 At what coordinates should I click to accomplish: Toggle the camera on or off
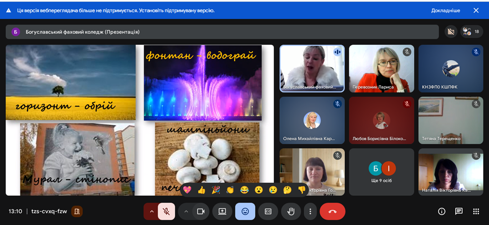pyautogui.click(x=200, y=211)
